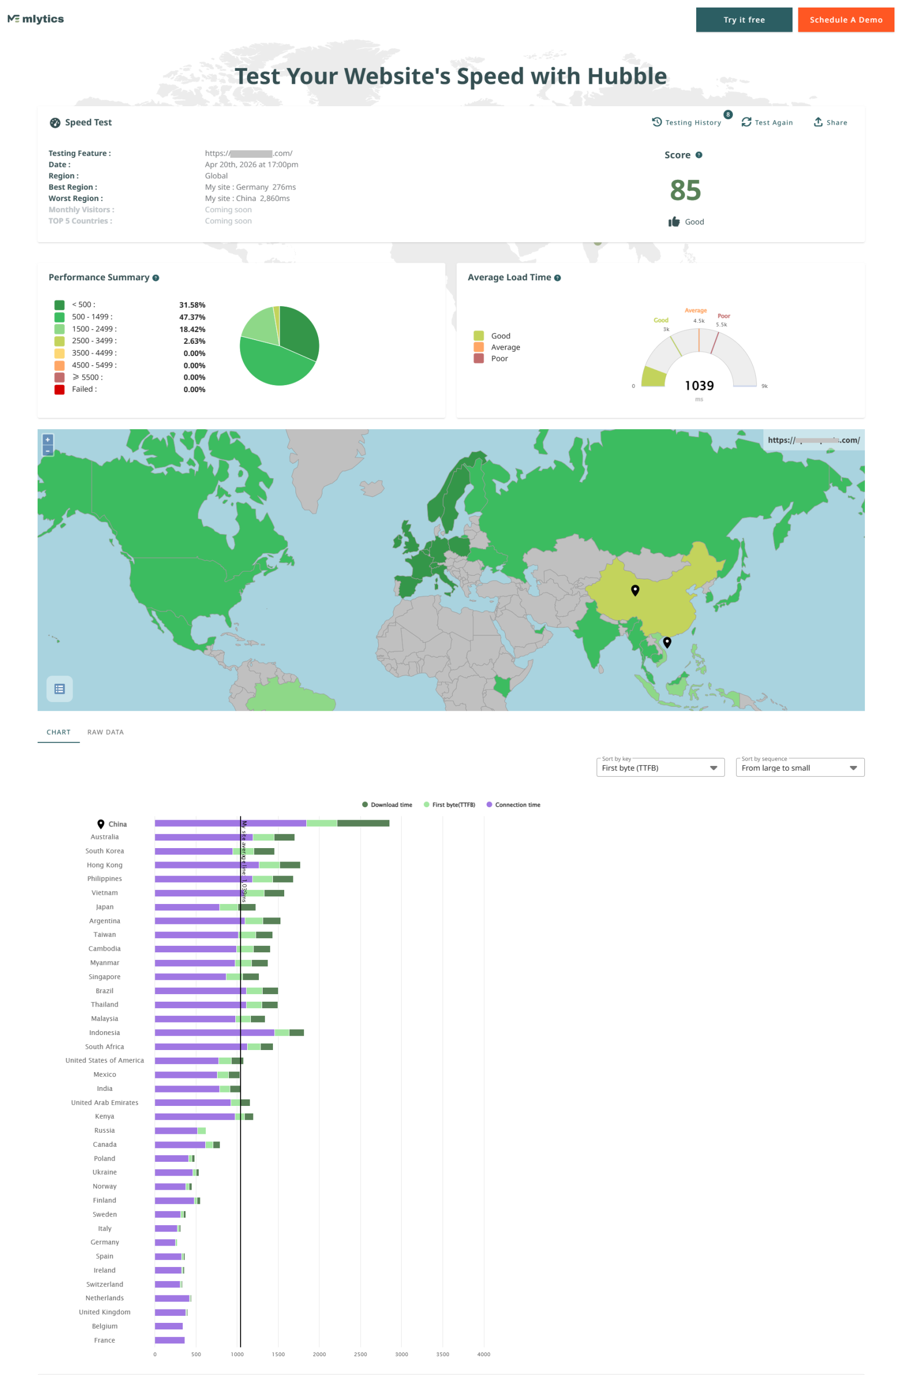Click the Test Again refresh icon
Image resolution: width=902 pixels, height=1375 pixels.
tap(746, 122)
